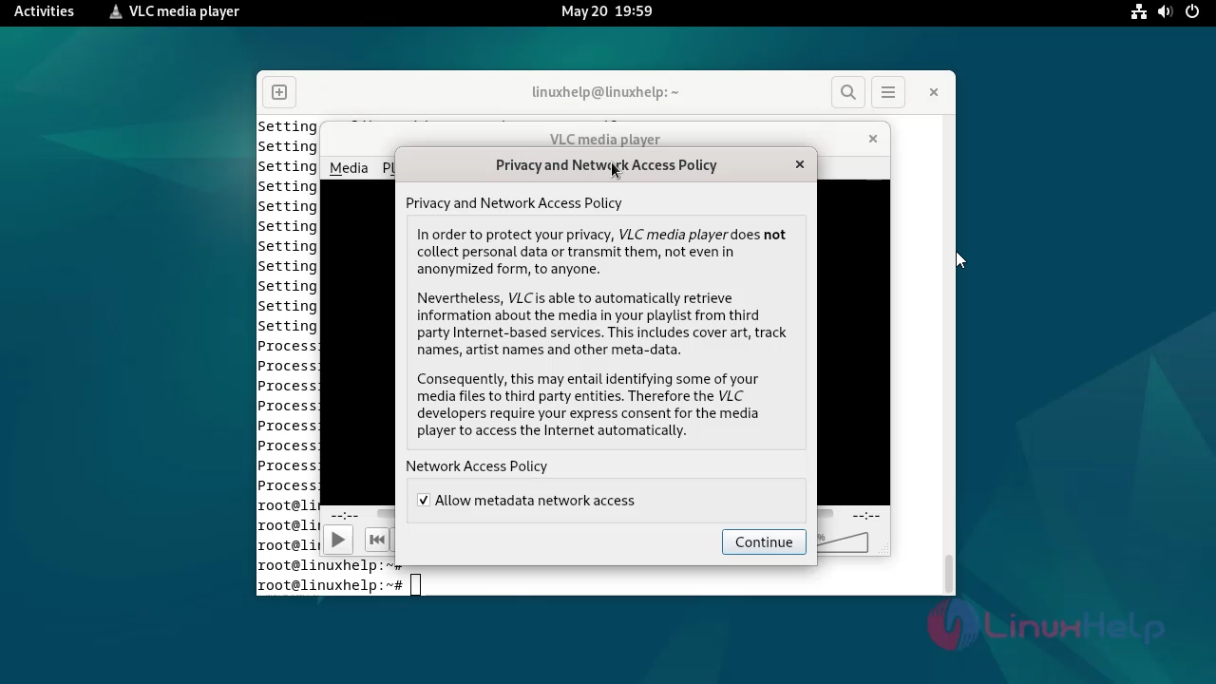The height and width of the screenshot is (684, 1216).
Task: Click the previous track button in VLC
Action: (377, 540)
